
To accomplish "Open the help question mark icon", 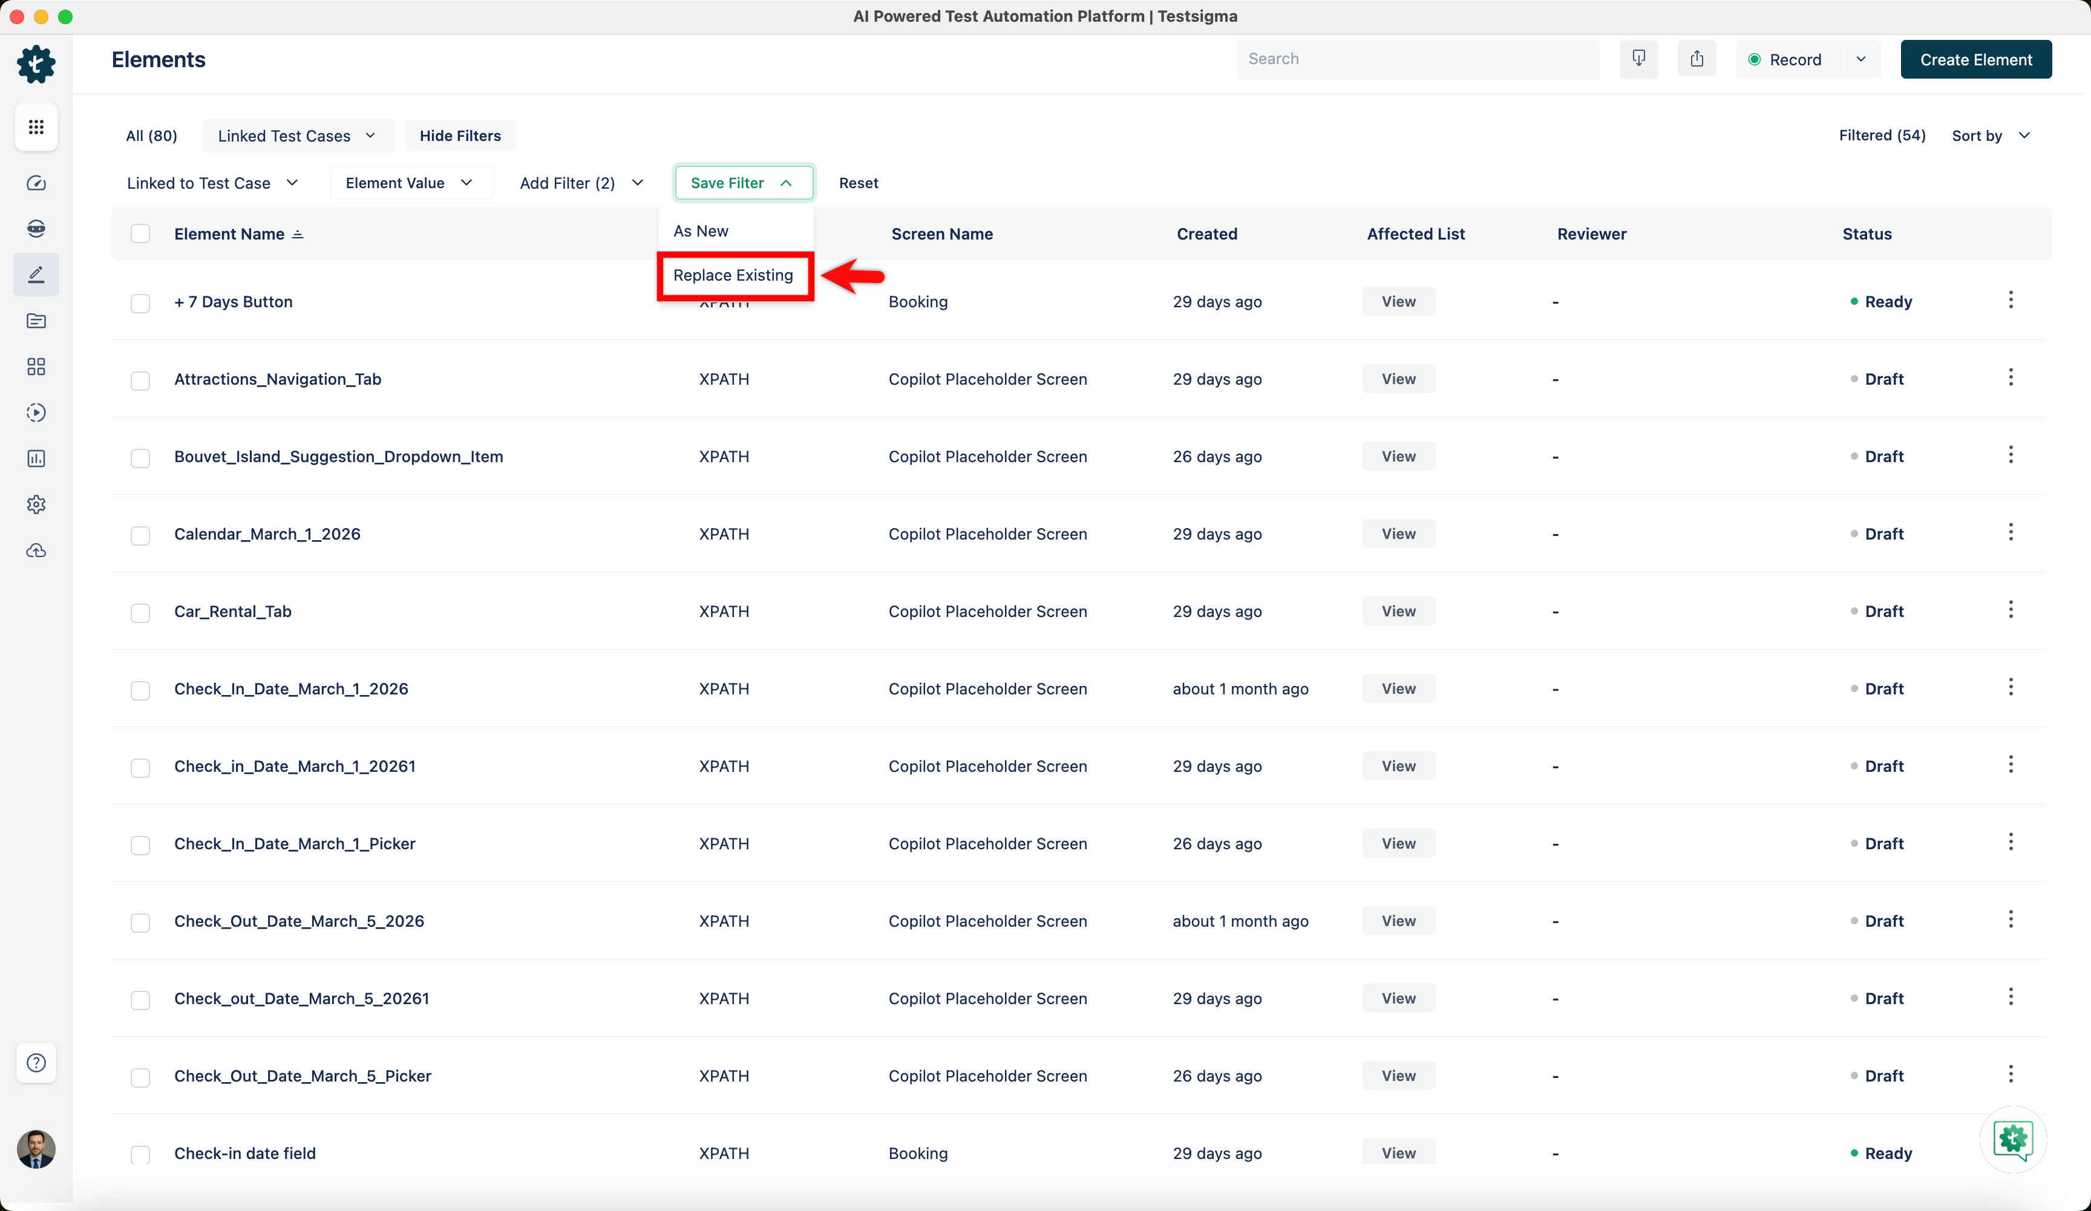I will [36, 1063].
